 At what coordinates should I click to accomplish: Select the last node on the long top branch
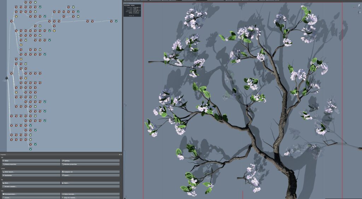click(x=116, y=21)
